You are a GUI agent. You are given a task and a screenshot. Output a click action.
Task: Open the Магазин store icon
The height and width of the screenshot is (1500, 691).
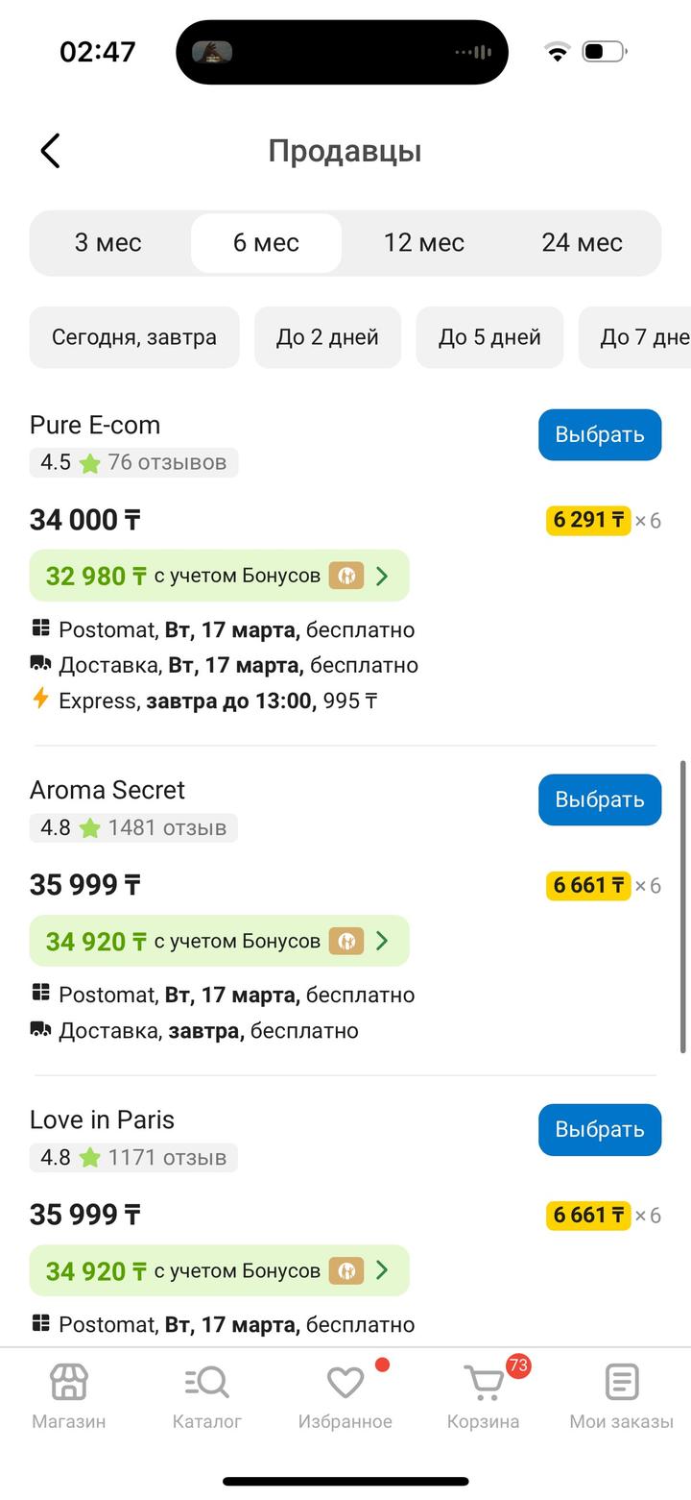pyautogui.click(x=69, y=1384)
